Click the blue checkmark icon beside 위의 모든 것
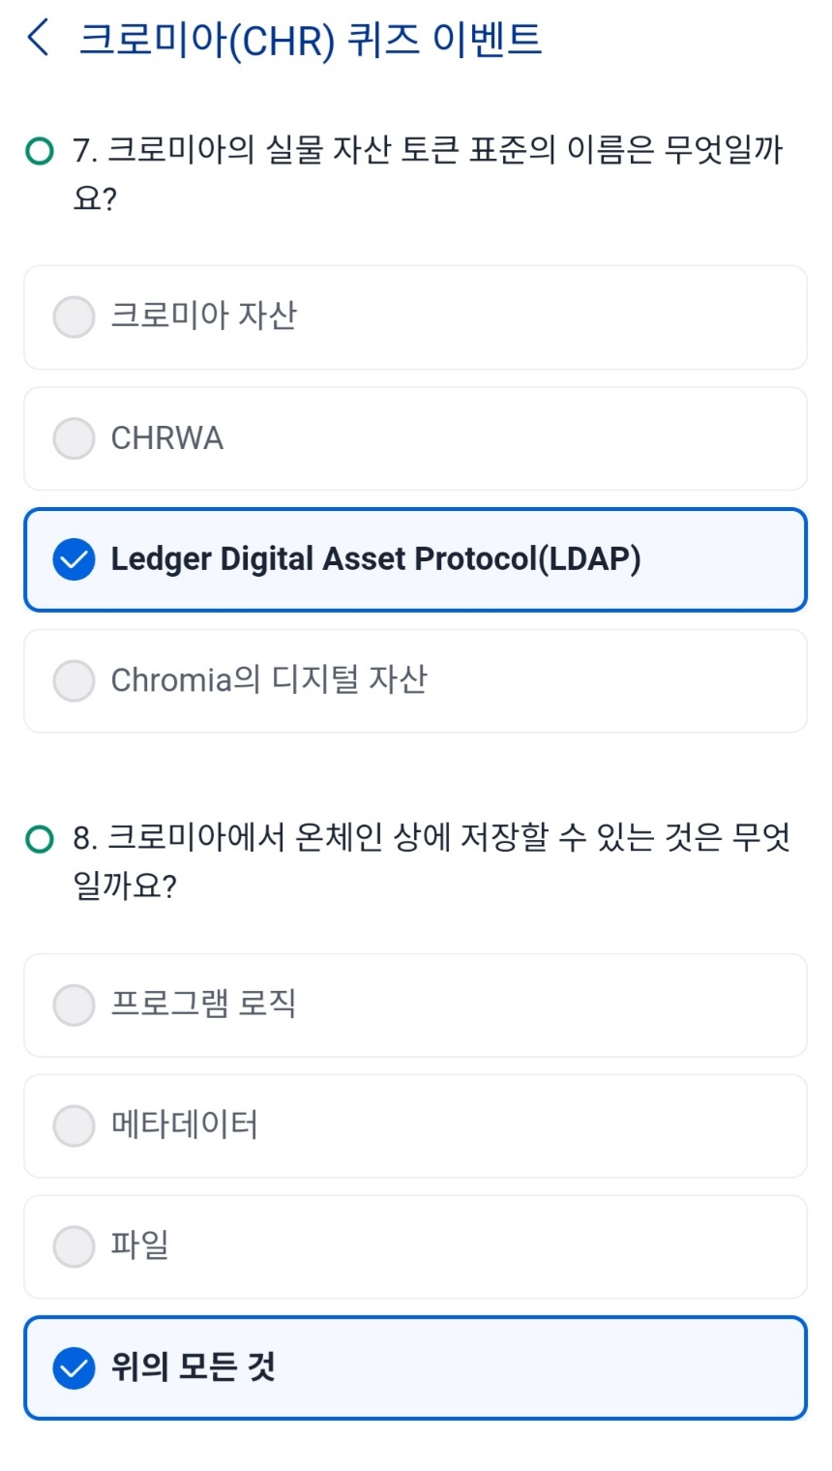Screen dimensions: 833x1471 [74, 1367]
